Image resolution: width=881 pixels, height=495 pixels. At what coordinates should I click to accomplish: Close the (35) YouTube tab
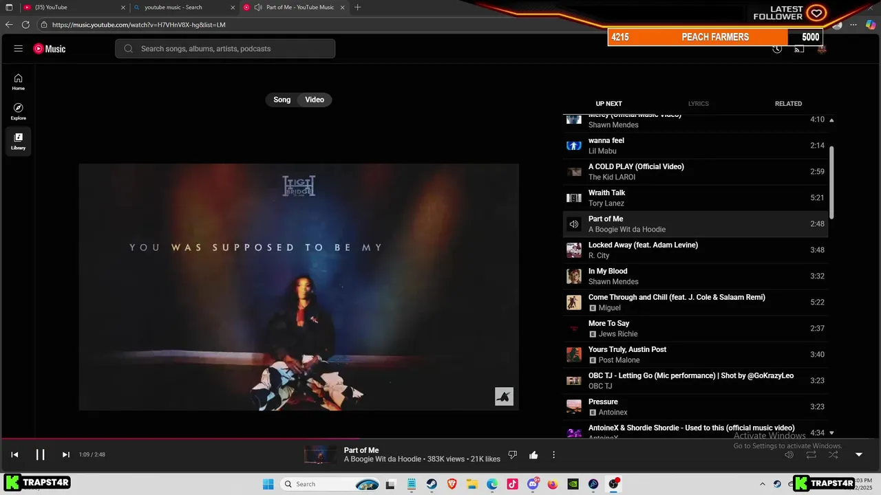[x=123, y=8]
